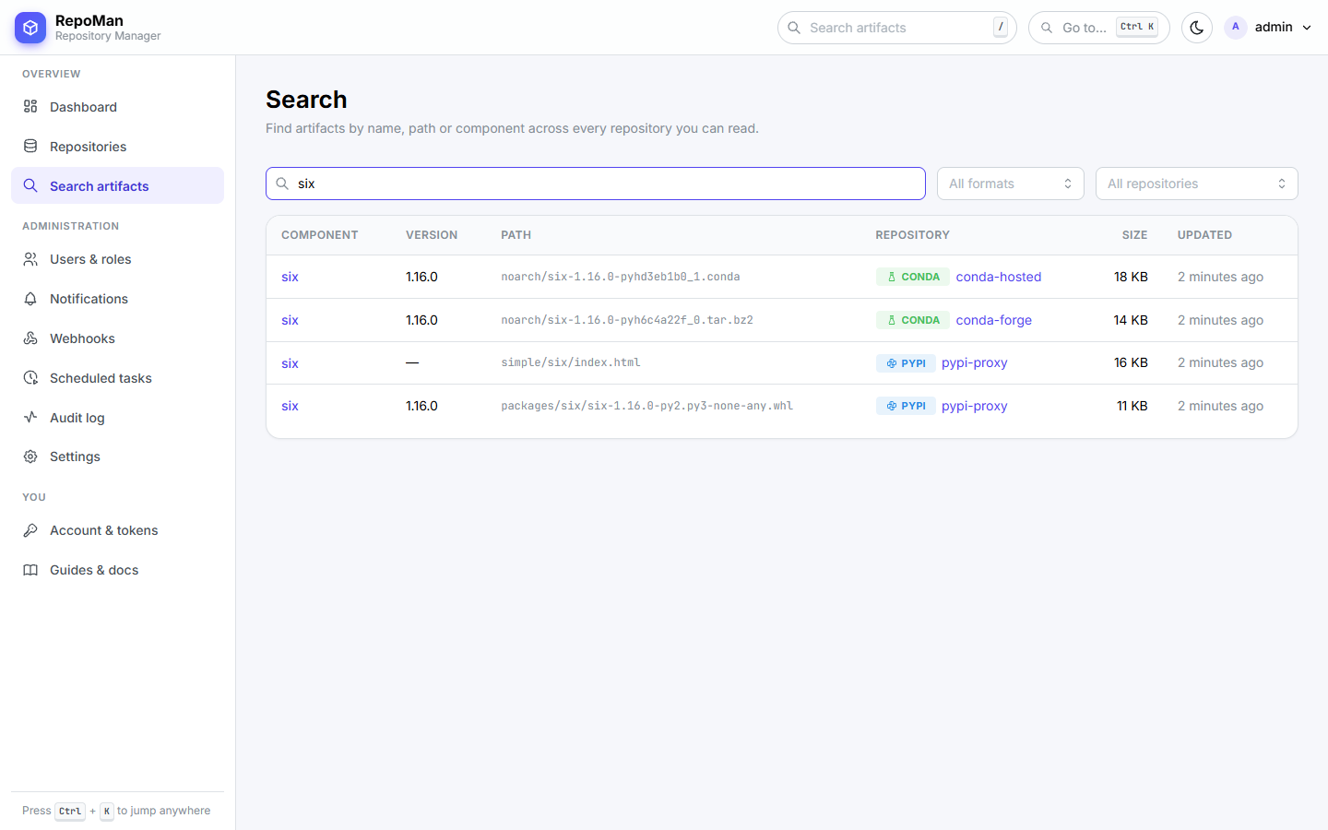This screenshot has height=830, width=1328.
Task: Click the CONDA badge in conda-hosted row
Action: click(x=913, y=277)
